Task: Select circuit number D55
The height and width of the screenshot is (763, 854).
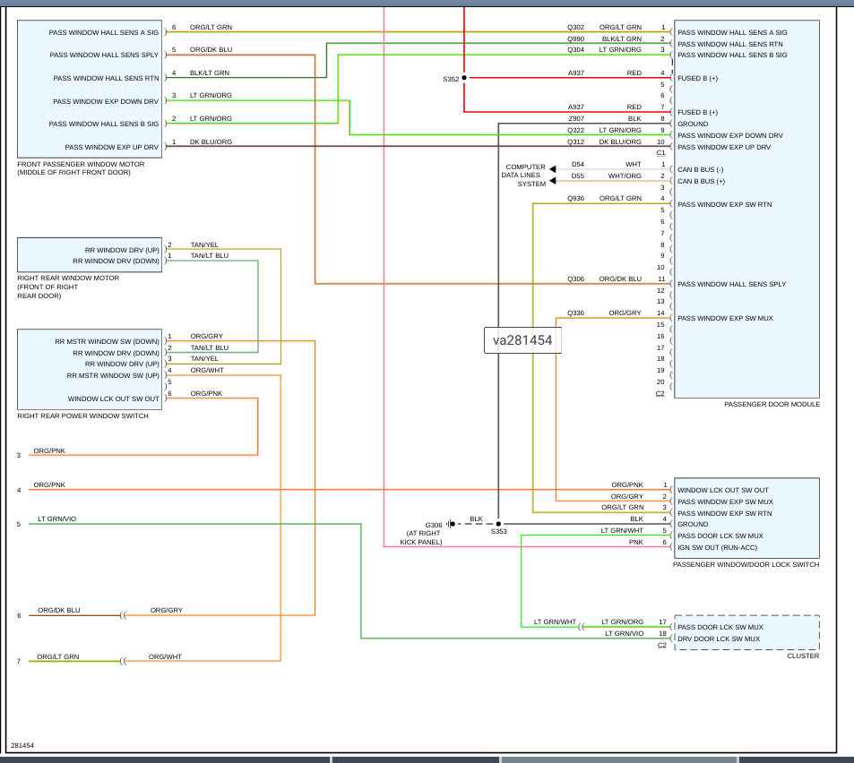Action: click(x=578, y=176)
